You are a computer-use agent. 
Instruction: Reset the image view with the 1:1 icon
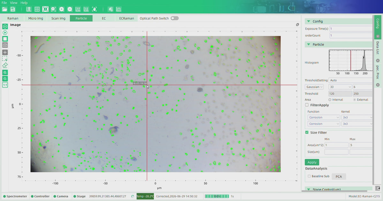pos(5,85)
